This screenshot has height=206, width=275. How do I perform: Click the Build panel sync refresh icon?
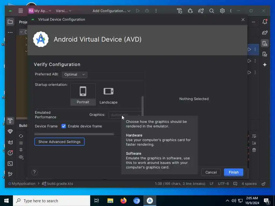21,136
